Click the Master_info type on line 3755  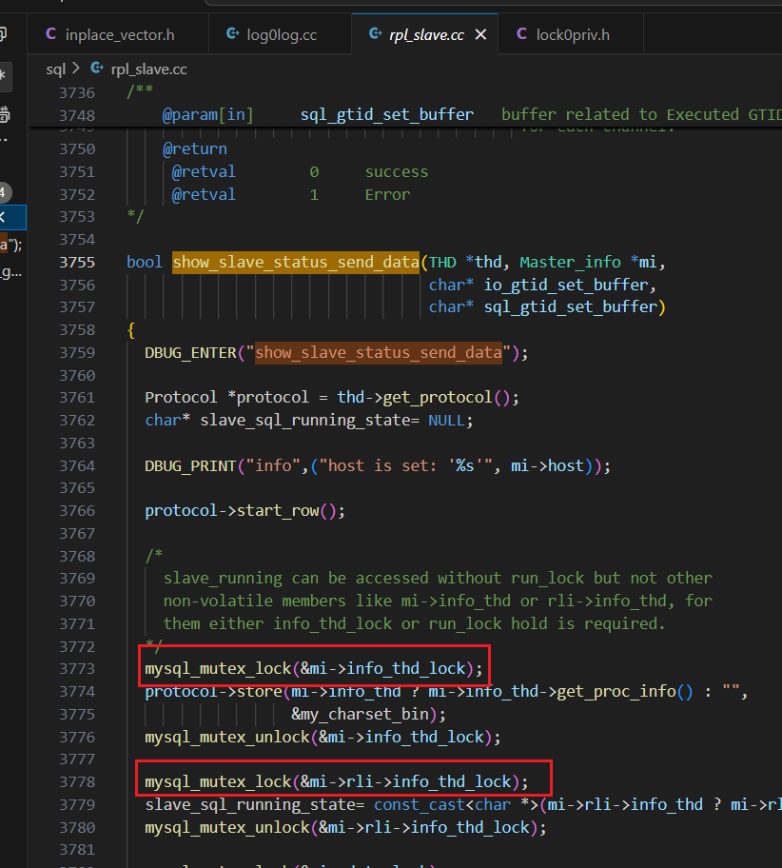click(x=570, y=262)
